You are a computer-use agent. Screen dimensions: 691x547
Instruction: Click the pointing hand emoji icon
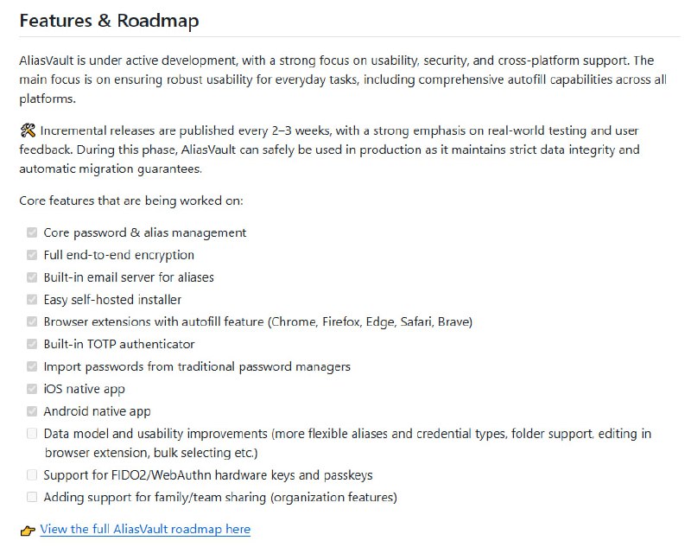coord(28,530)
